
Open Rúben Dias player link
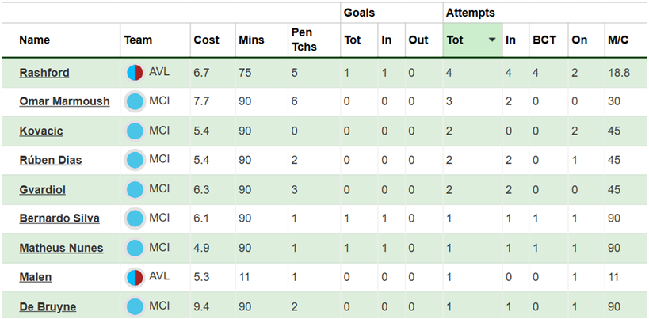[x=51, y=161]
